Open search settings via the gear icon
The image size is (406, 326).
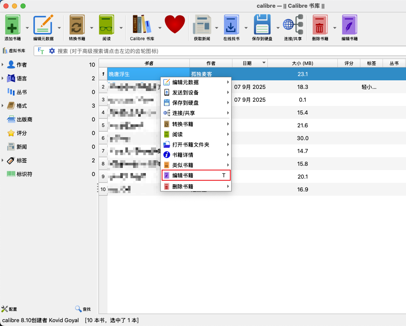(52, 51)
